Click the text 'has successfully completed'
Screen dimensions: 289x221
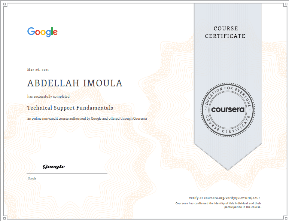48,96
